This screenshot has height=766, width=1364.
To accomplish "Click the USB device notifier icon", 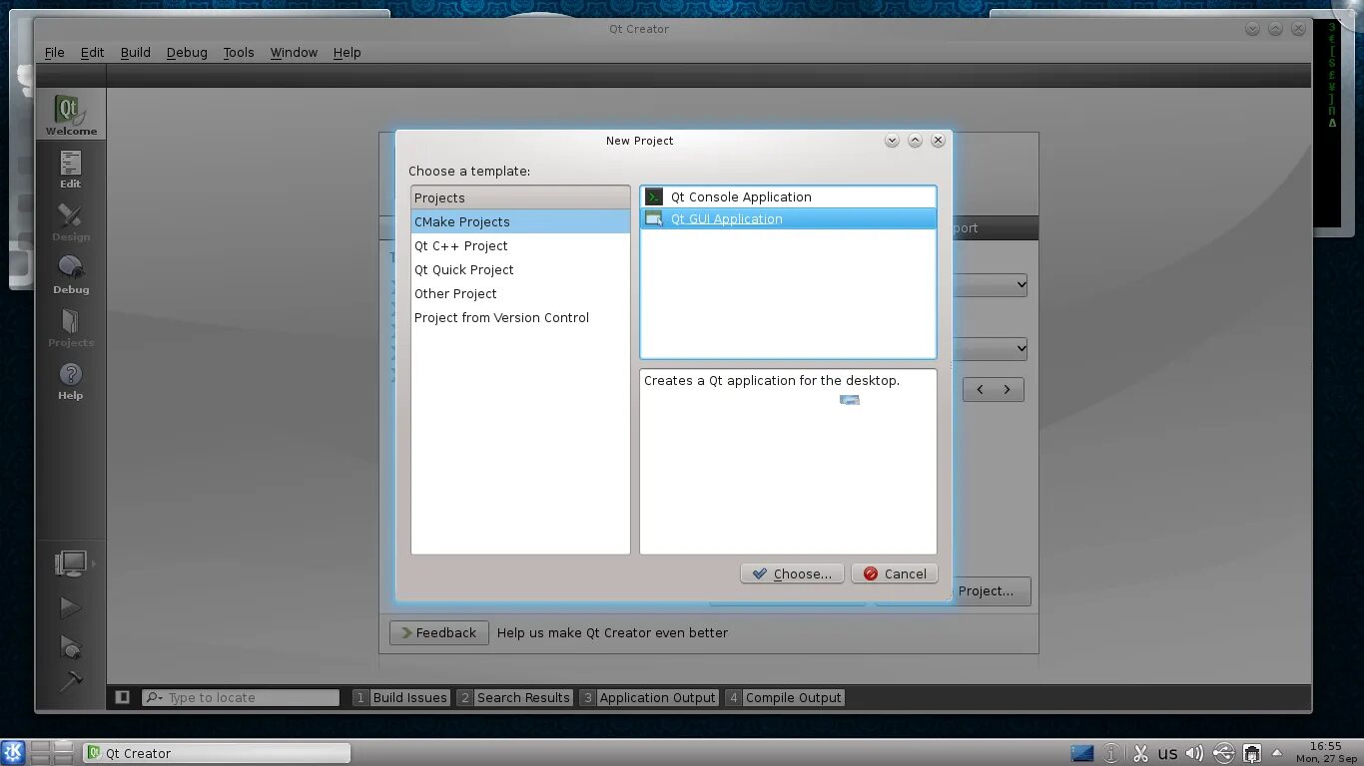I will [1223, 753].
